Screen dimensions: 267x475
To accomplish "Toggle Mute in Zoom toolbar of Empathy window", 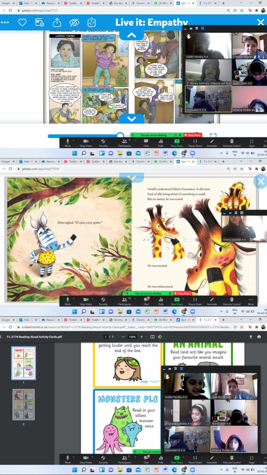I will click(68, 143).
